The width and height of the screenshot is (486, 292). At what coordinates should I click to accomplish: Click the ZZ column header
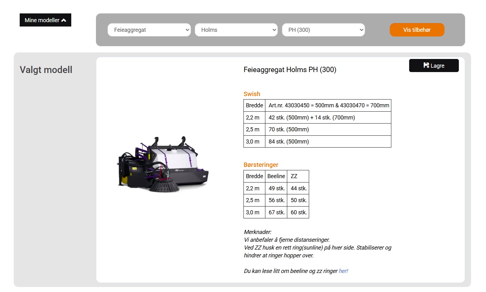coord(298,176)
